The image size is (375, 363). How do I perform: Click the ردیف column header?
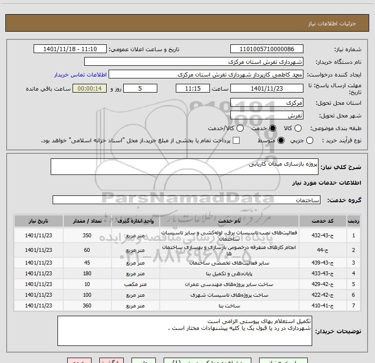[x=354, y=221]
